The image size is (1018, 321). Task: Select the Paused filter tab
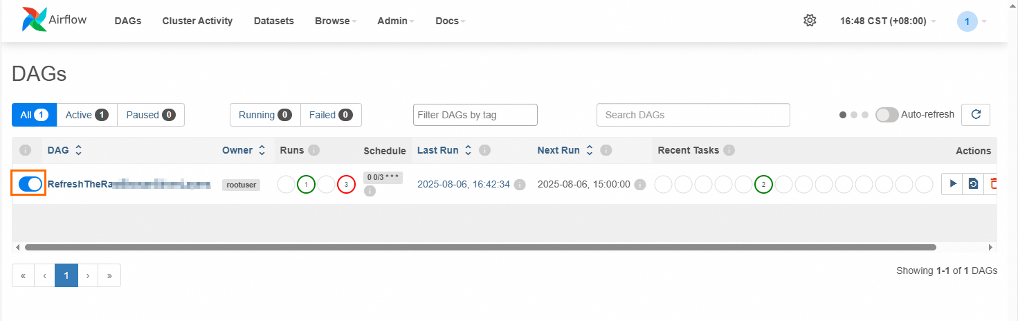point(151,115)
